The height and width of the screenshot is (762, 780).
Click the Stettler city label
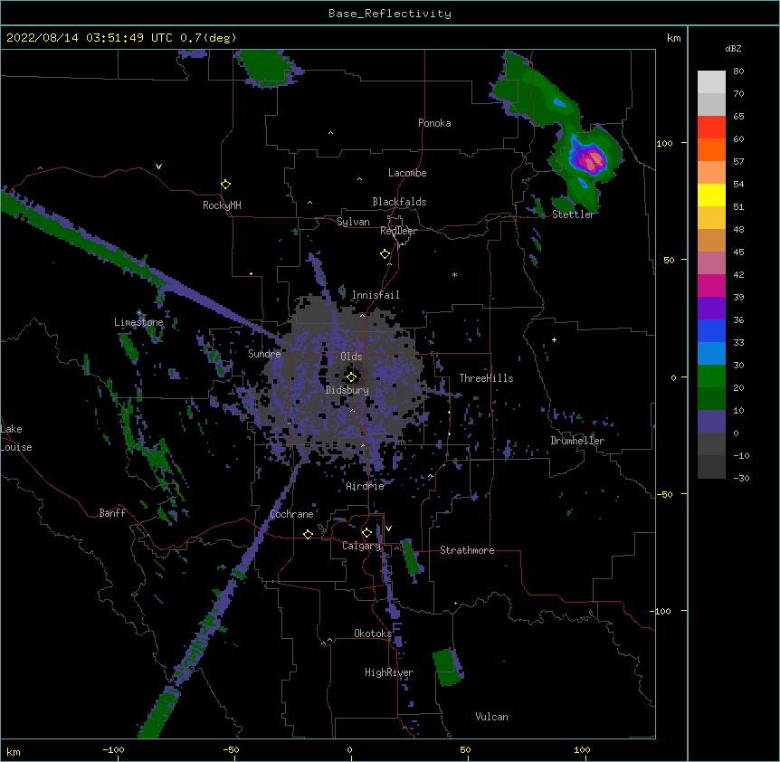[x=573, y=214]
